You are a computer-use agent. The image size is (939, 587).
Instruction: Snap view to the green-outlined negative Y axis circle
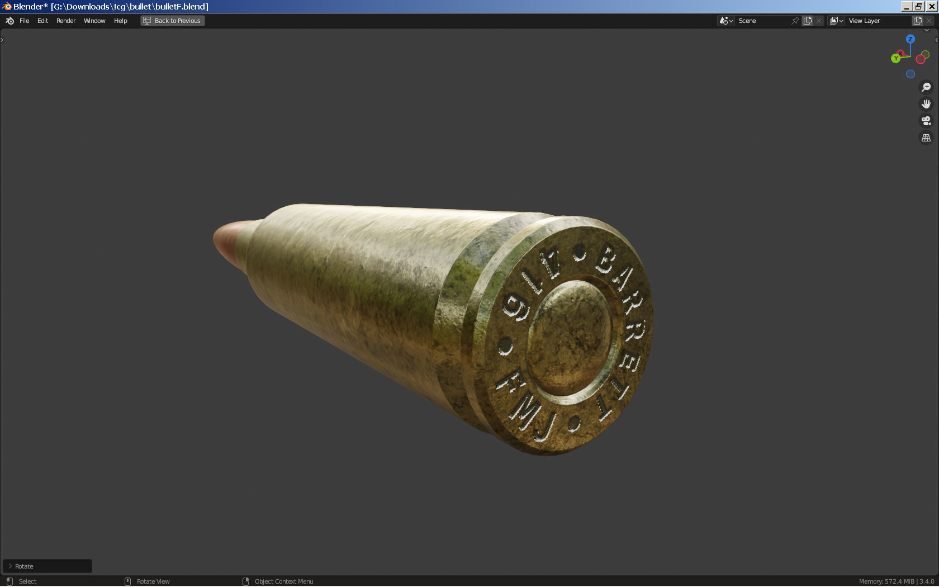click(x=926, y=54)
